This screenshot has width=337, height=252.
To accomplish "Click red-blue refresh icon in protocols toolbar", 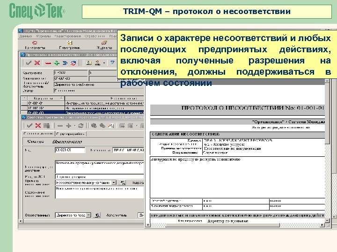I will (73, 63).
